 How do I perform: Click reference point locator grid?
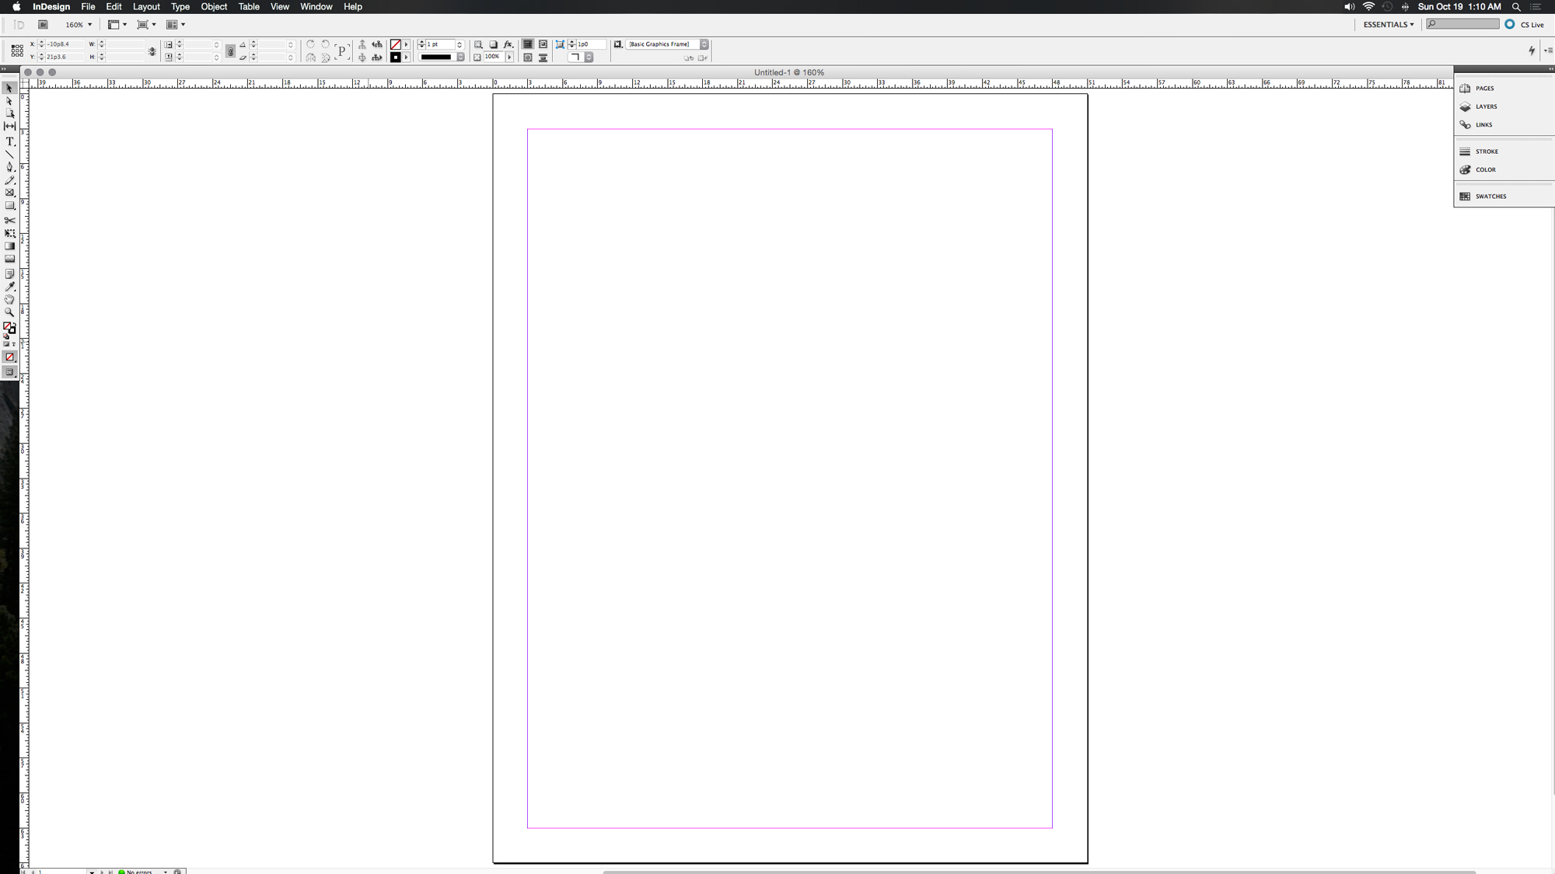[17, 50]
